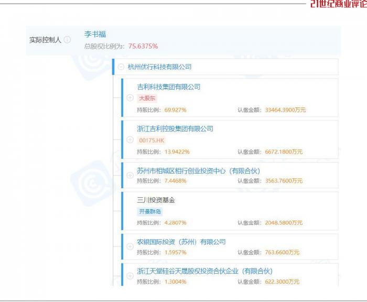Select the 6672.1800万元 subscribed amount
This screenshot has height=302, width=367.
284,152
